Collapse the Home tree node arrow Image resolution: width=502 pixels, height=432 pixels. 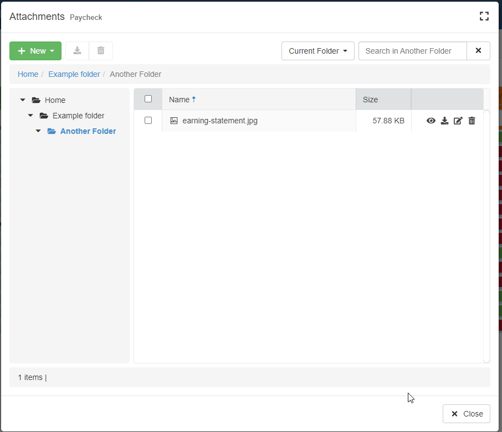[x=23, y=100]
